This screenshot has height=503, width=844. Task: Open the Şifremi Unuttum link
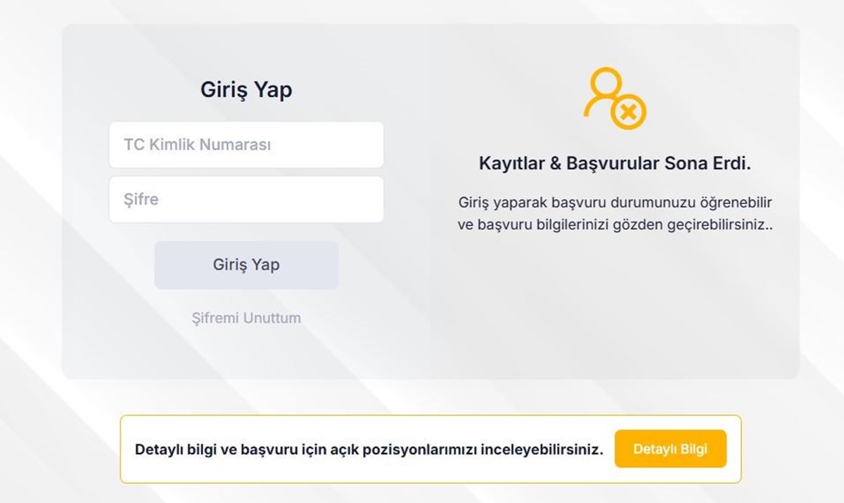246,318
